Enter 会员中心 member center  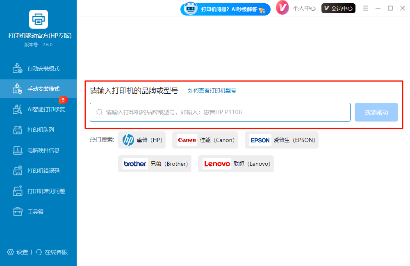[338, 8]
